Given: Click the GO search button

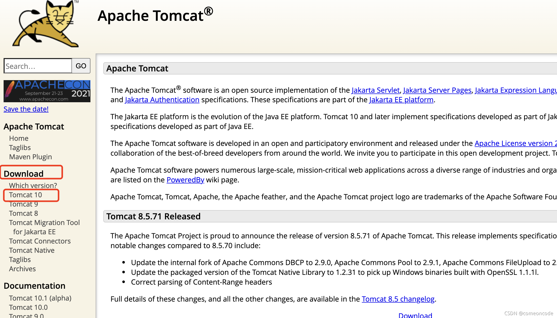Looking at the screenshot, I should click(x=81, y=66).
